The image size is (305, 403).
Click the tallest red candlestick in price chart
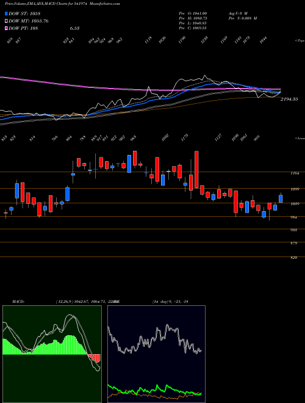point(196,169)
